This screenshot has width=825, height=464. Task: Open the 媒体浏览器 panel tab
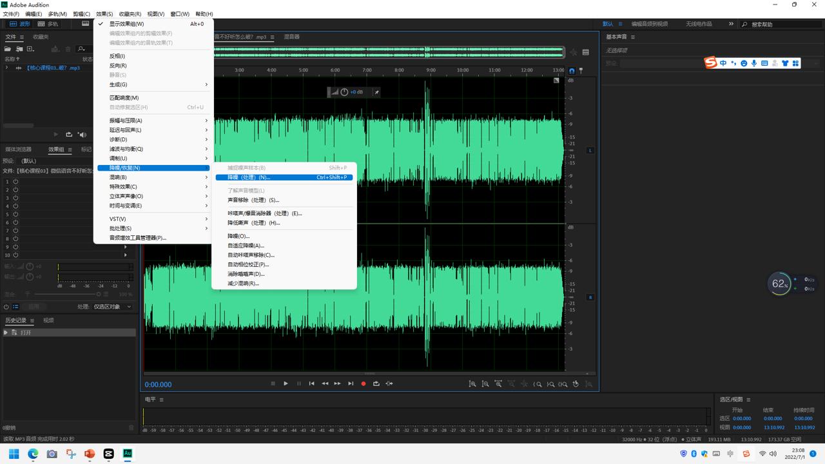click(19, 150)
